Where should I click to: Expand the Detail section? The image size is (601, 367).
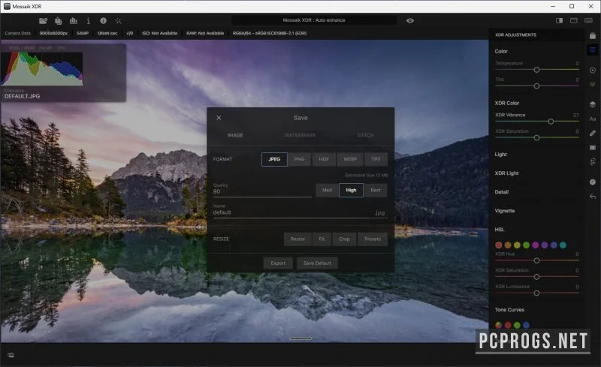coord(502,192)
